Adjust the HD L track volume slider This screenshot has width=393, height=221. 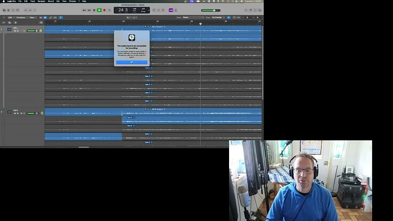tap(33, 31)
